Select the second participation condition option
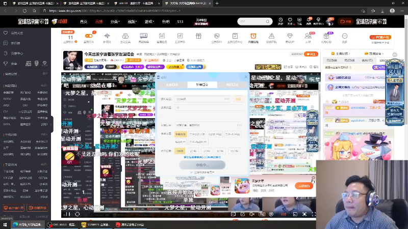This screenshot has width=408, height=229. 197,134
